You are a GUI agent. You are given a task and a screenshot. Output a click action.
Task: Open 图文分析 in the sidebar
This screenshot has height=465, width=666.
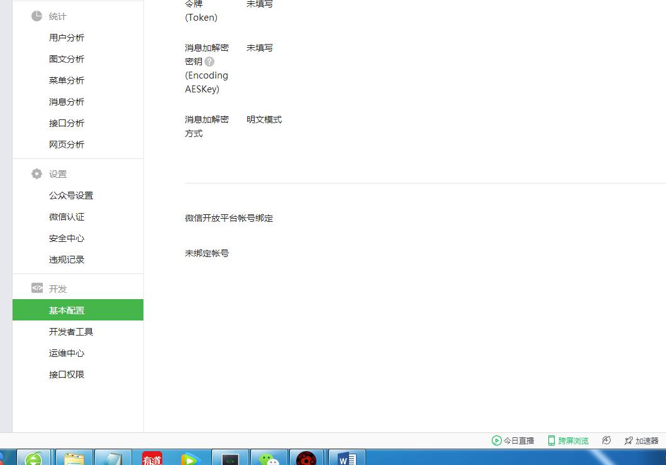[x=67, y=59]
